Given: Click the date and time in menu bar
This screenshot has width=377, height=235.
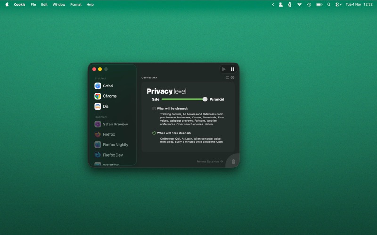Looking at the screenshot, I should [359, 4].
